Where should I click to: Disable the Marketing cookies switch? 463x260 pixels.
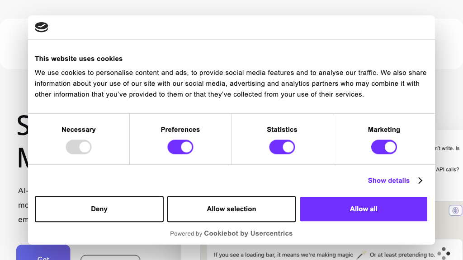[x=384, y=147]
